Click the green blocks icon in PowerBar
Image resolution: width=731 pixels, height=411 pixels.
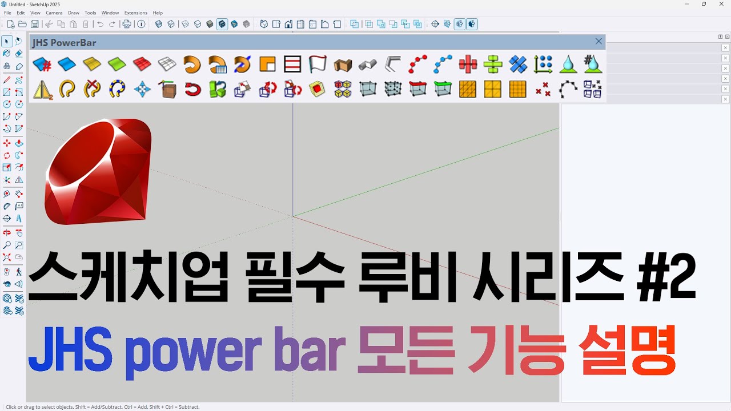pyautogui.click(x=217, y=89)
